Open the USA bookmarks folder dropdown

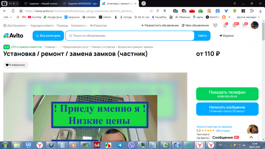pos(8,17)
